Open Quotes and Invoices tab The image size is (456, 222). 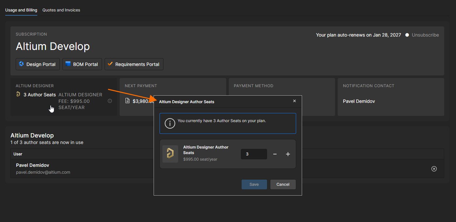(61, 10)
